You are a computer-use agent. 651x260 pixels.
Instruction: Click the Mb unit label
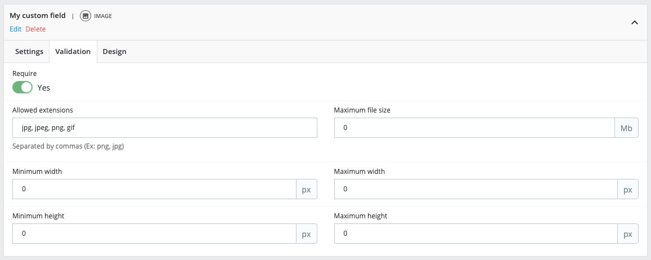[626, 128]
